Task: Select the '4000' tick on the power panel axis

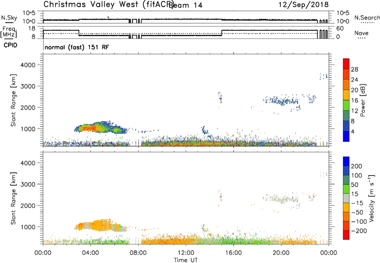Action: (28, 65)
